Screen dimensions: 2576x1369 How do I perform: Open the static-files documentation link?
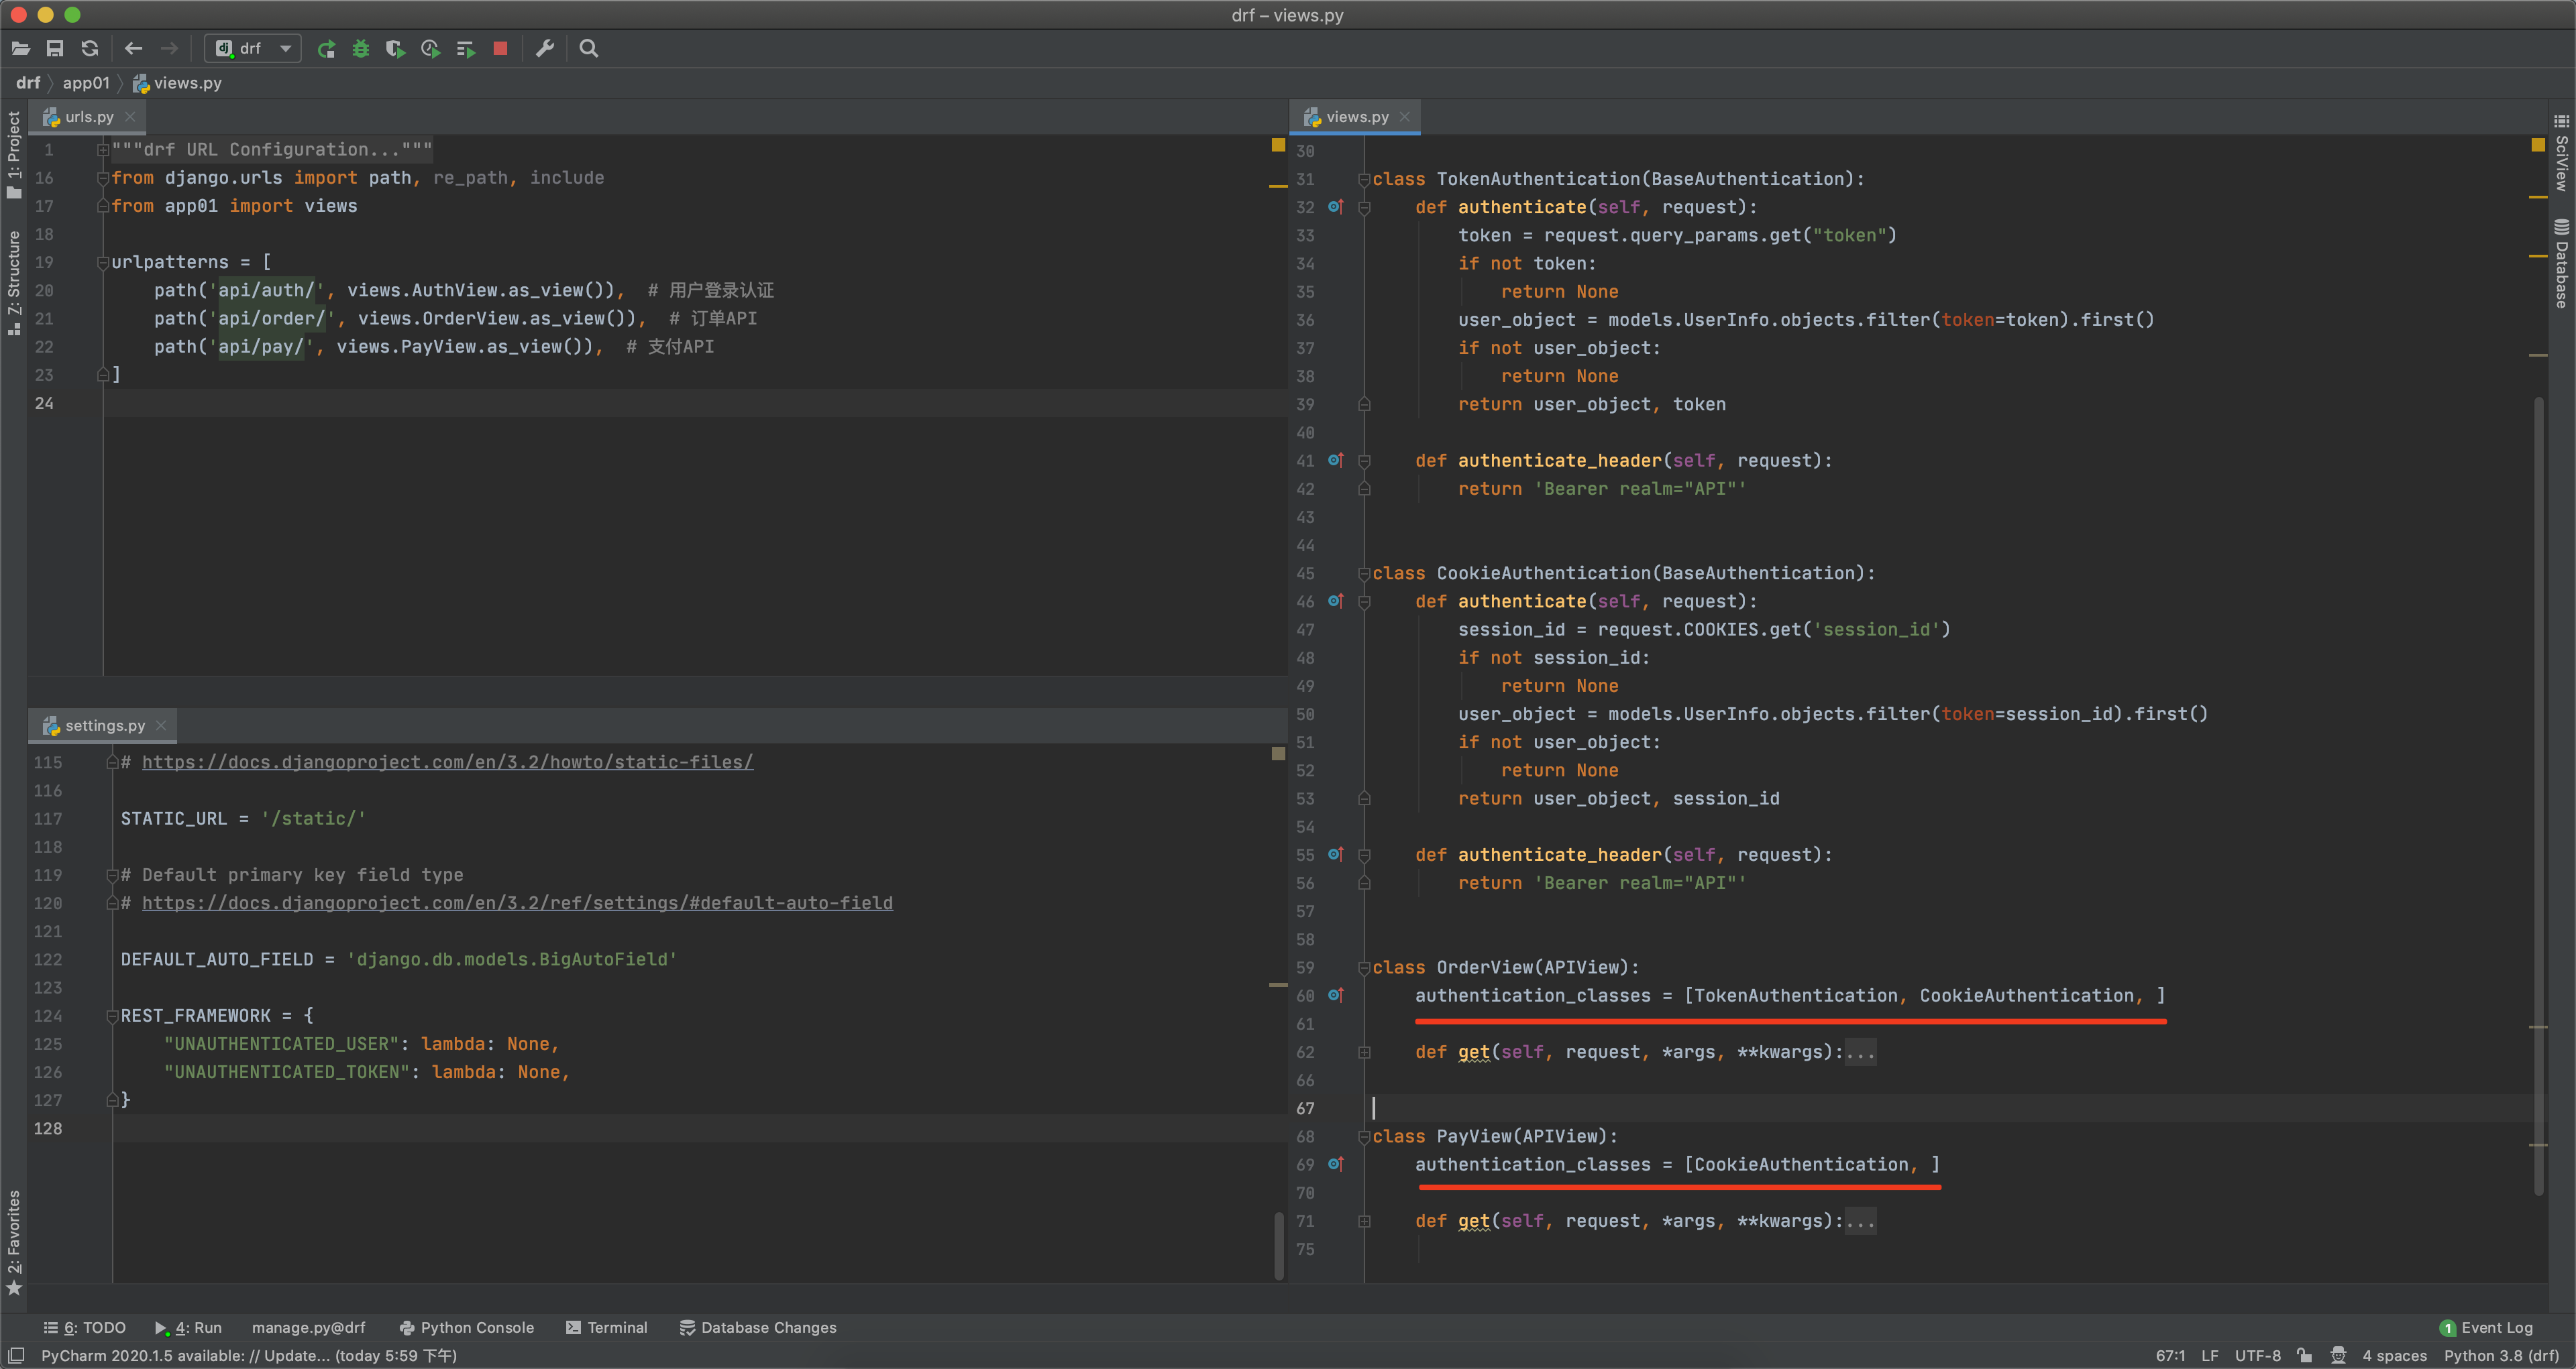[447, 762]
